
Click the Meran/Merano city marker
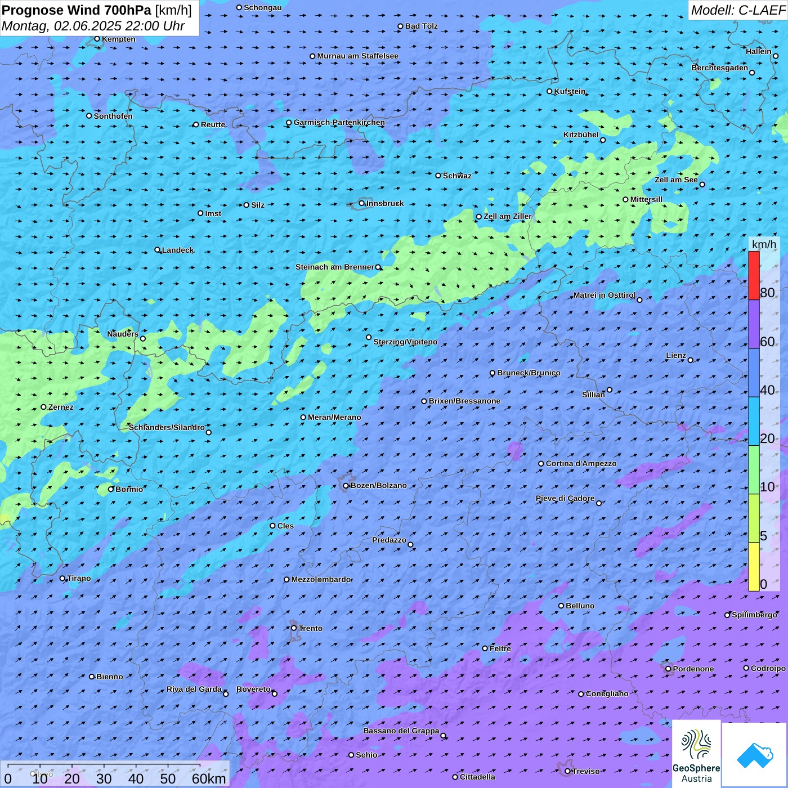[x=303, y=417]
